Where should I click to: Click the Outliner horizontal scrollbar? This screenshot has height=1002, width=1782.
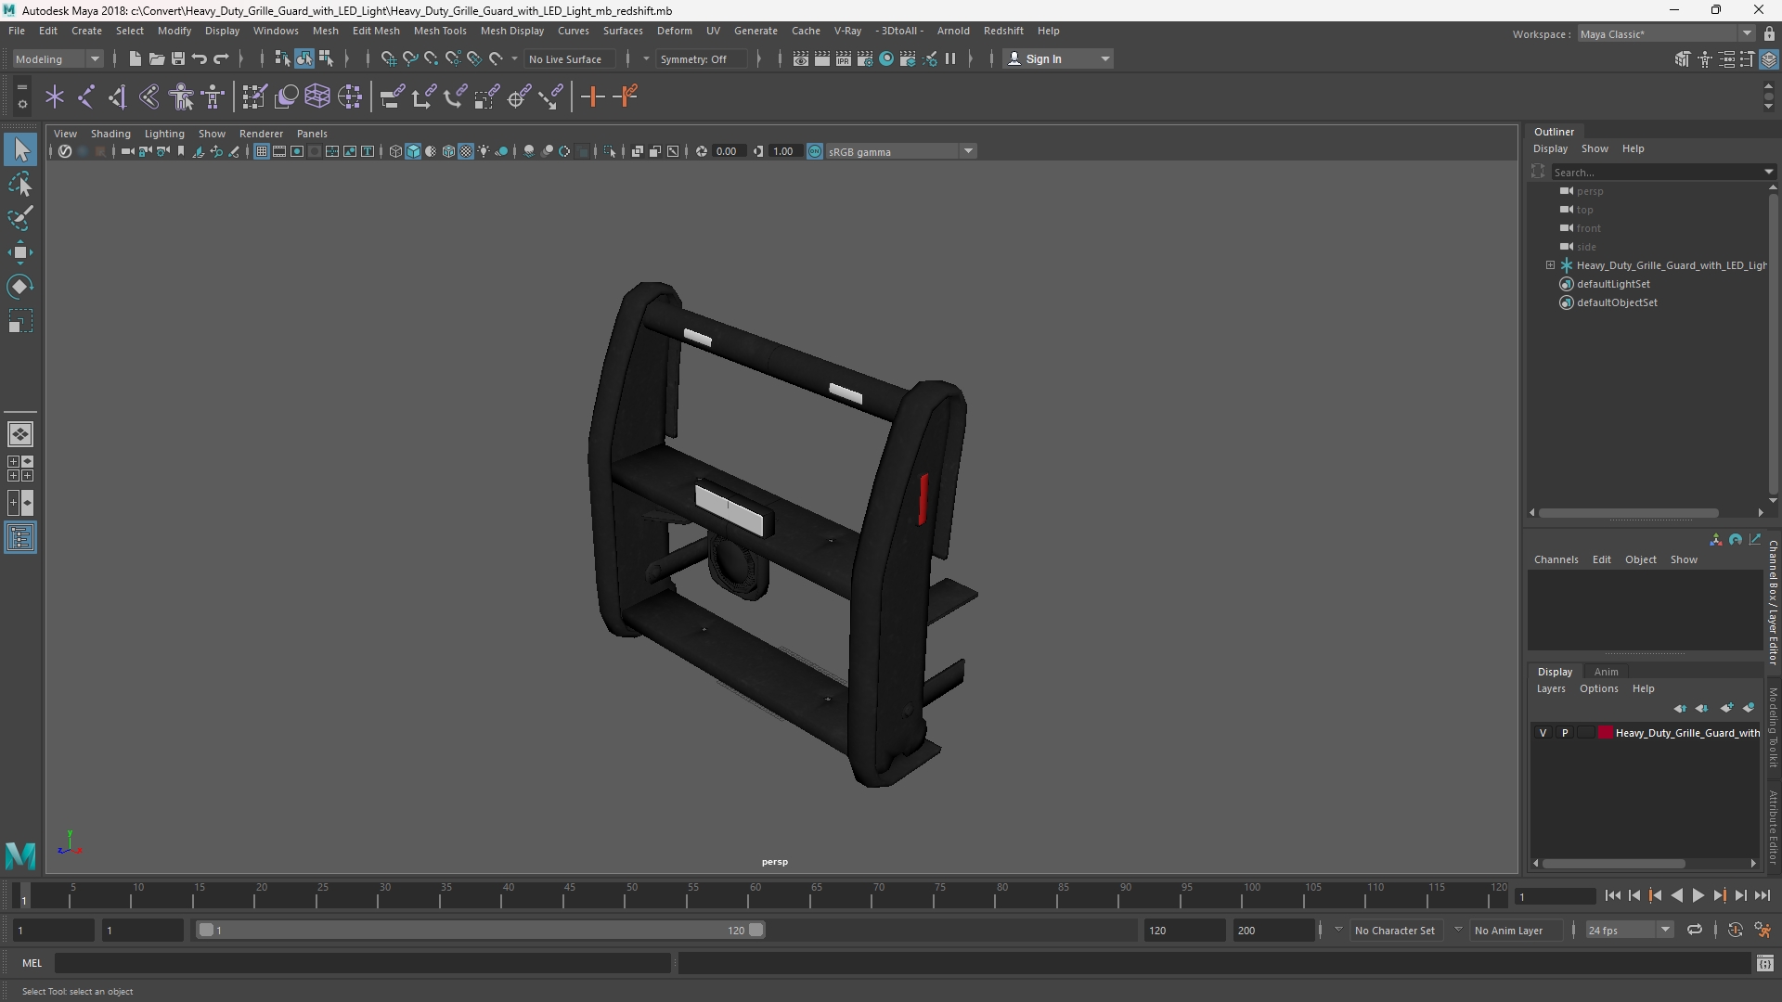click(x=1629, y=513)
